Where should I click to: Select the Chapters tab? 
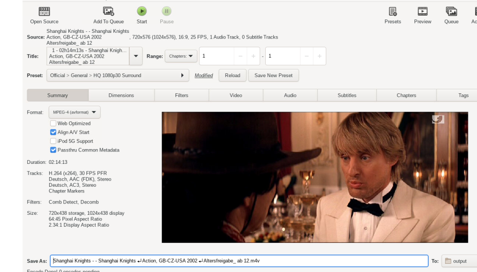[x=406, y=95]
